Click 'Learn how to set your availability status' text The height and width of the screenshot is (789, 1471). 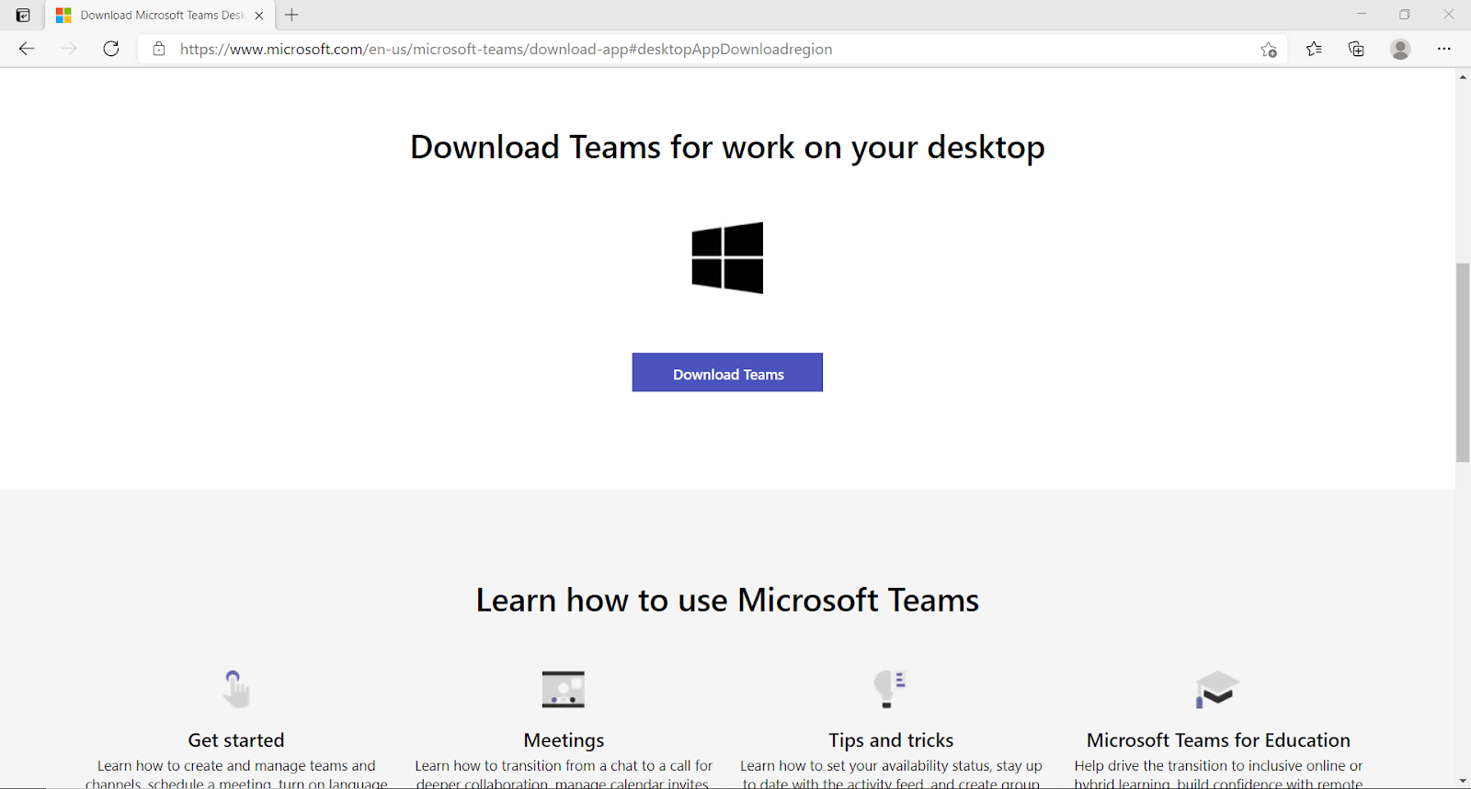click(891, 766)
